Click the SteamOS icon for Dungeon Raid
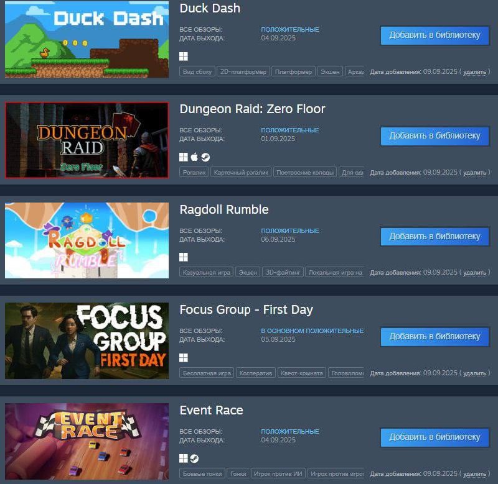 tap(205, 157)
